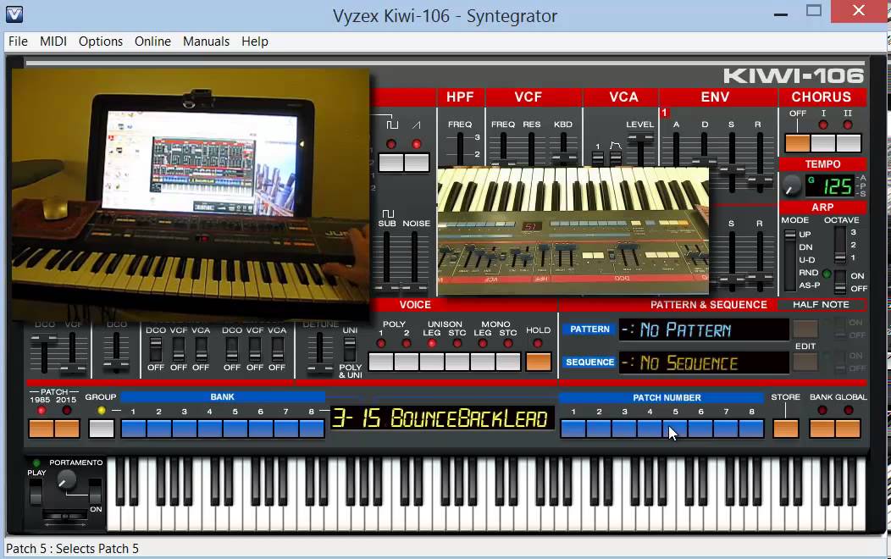The image size is (891, 559).
Task: Click the PORTAMENTO knob
Action: 66,481
